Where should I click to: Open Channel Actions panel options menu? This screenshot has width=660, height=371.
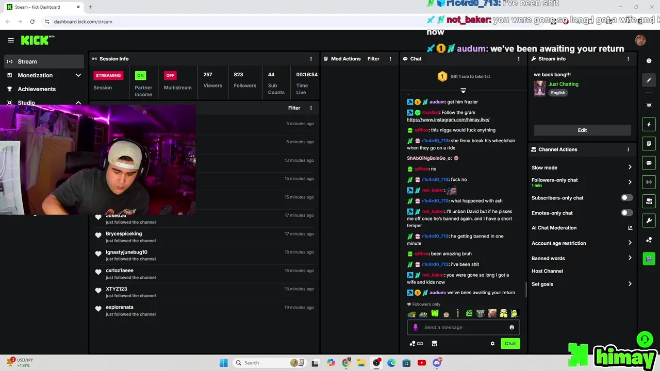click(x=628, y=149)
